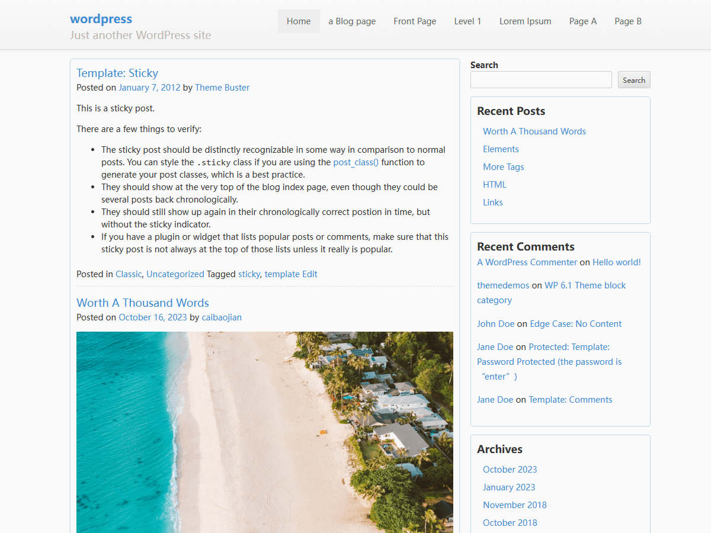Image resolution: width=711 pixels, height=533 pixels.
Task: Open Worth A Thousand Words post heading
Action: pos(142,303)
